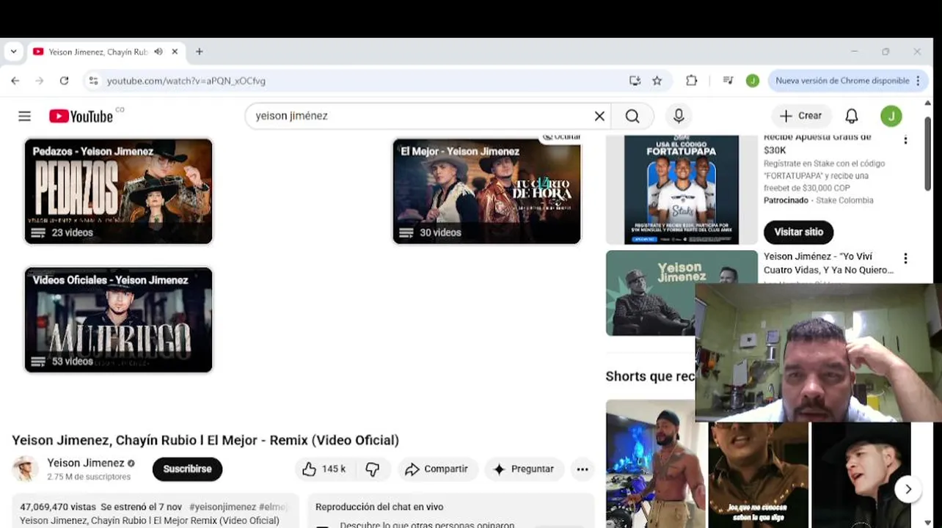Open the Chrome profile J avatar in toolbar
This screenshot has height=528, width=942.
click(752, 81)
